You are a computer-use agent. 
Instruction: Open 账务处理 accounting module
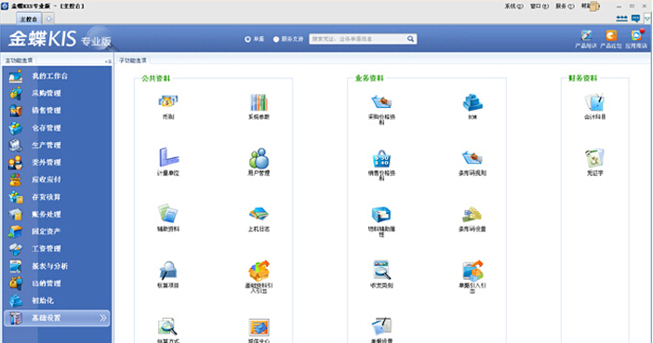click(58, 215)
